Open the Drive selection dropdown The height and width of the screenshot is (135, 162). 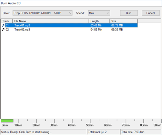[x=42, y=13]
